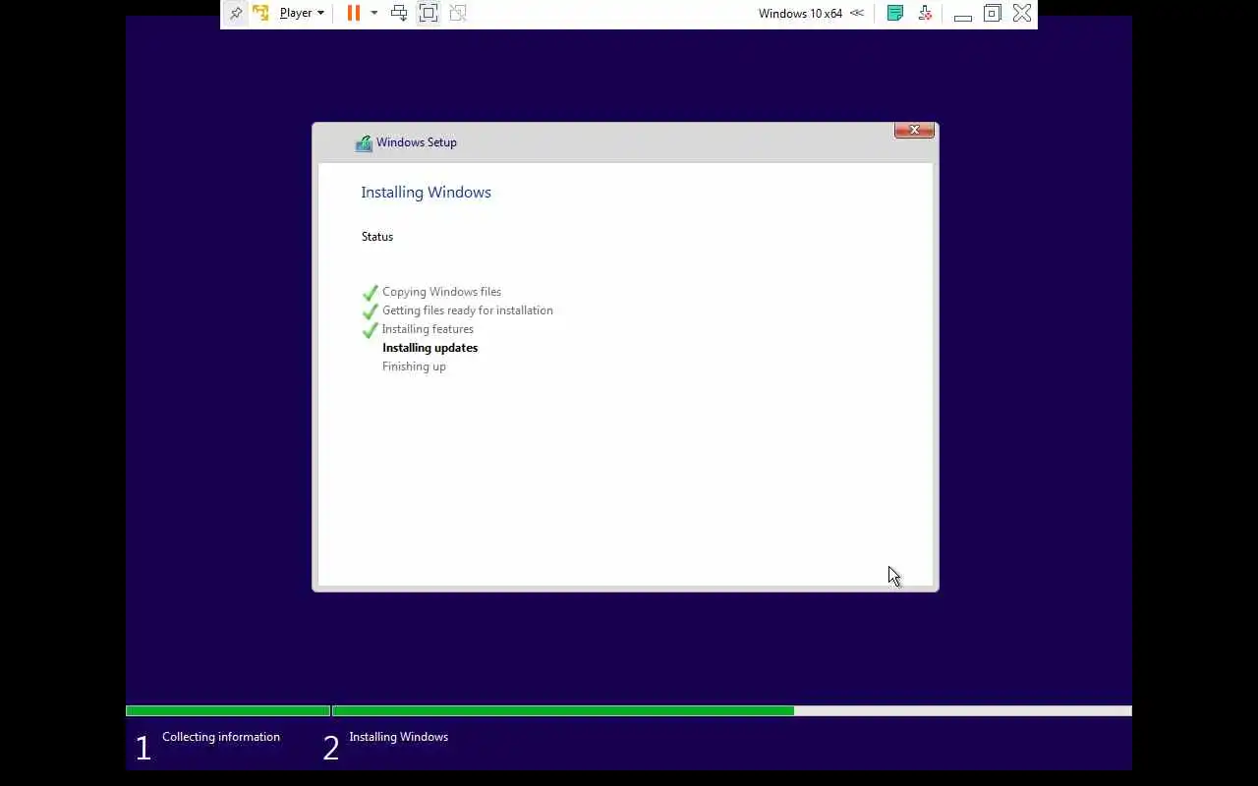This screenshot has height=786, width=1258.
Task: Click the Installing Windows stage label at bottom
Action: [x=398, y=737]
